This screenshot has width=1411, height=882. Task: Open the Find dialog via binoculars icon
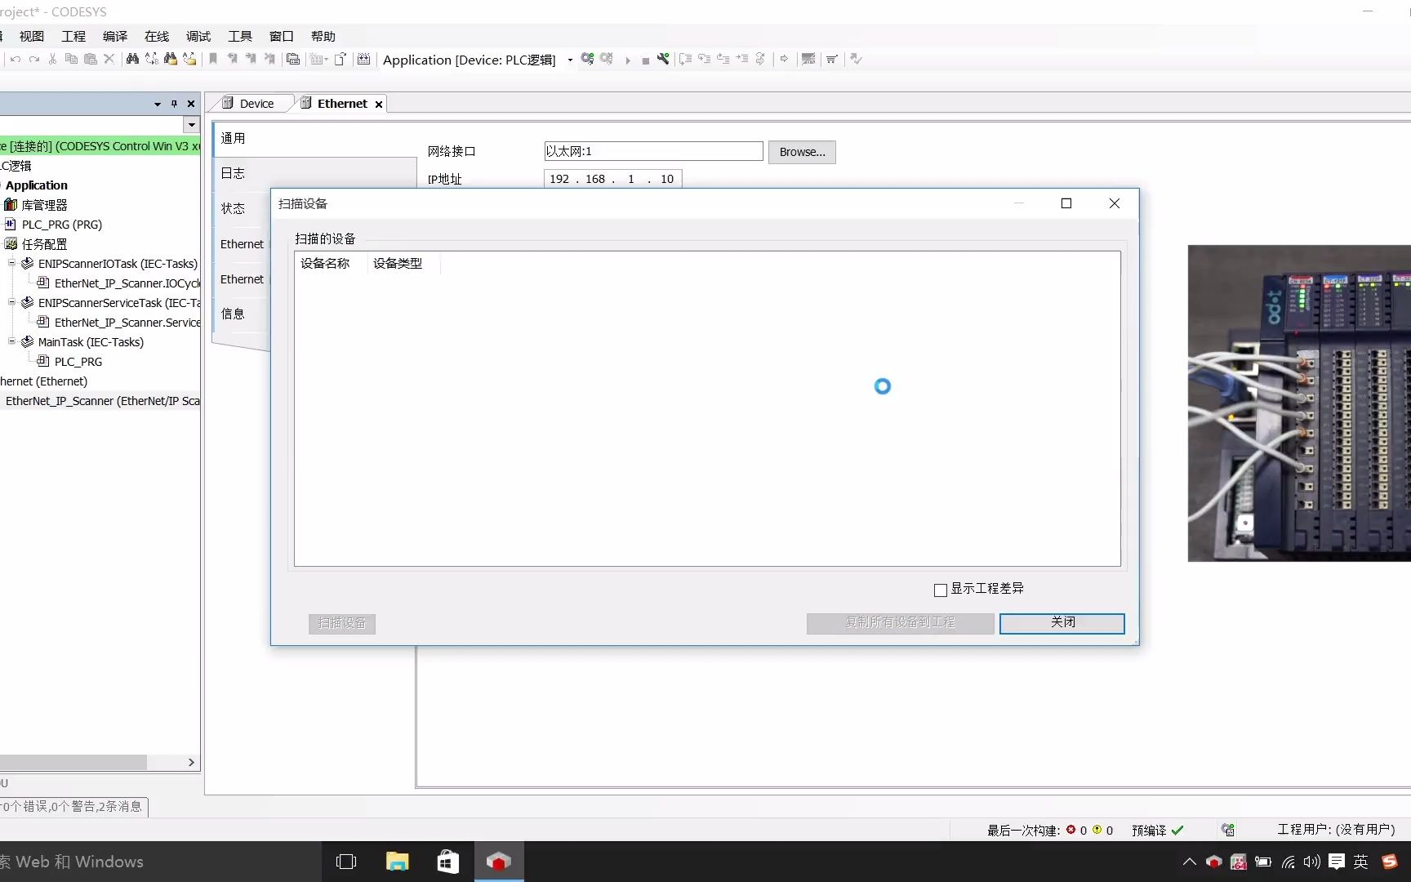pyautogui.click(x=132, y=59)
